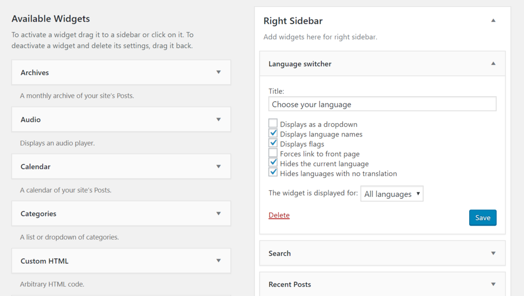Expand the Calendar widget arrow
524x296 pixels.
click(219, 167)
